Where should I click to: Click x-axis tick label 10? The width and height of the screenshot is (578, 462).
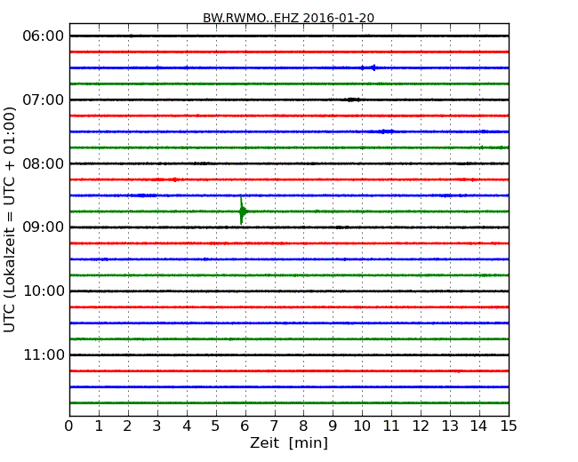(x=362, y=426)
